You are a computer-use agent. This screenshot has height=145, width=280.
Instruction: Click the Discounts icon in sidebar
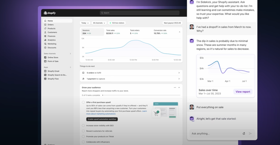point(45,48)
